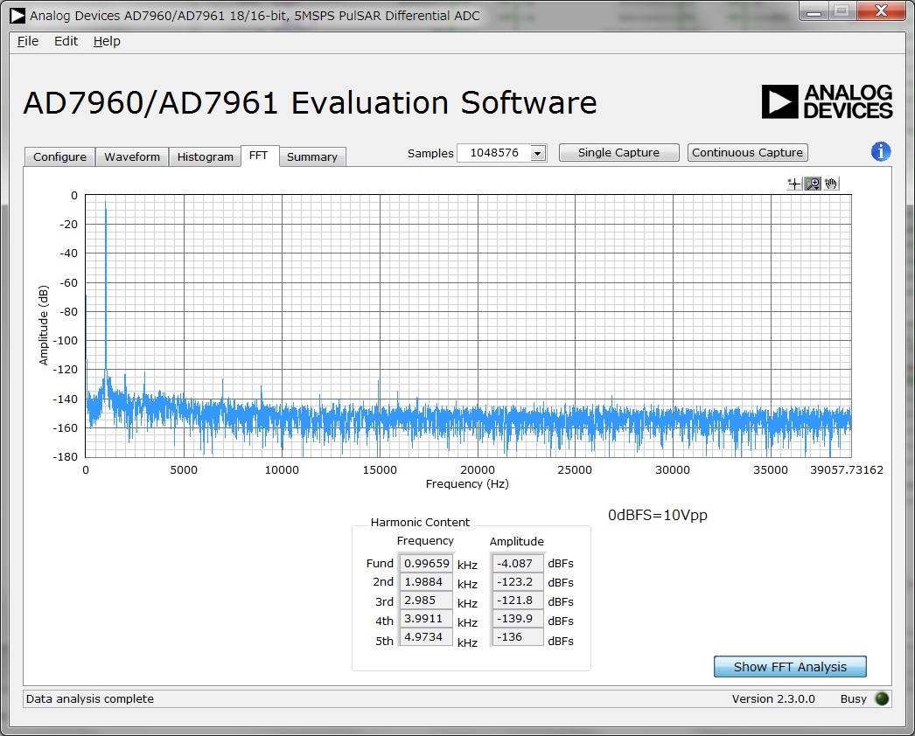This screenshot has height=736, width=915.
Task: Start Continuous Capture
Action: click(x=748, y=153)
